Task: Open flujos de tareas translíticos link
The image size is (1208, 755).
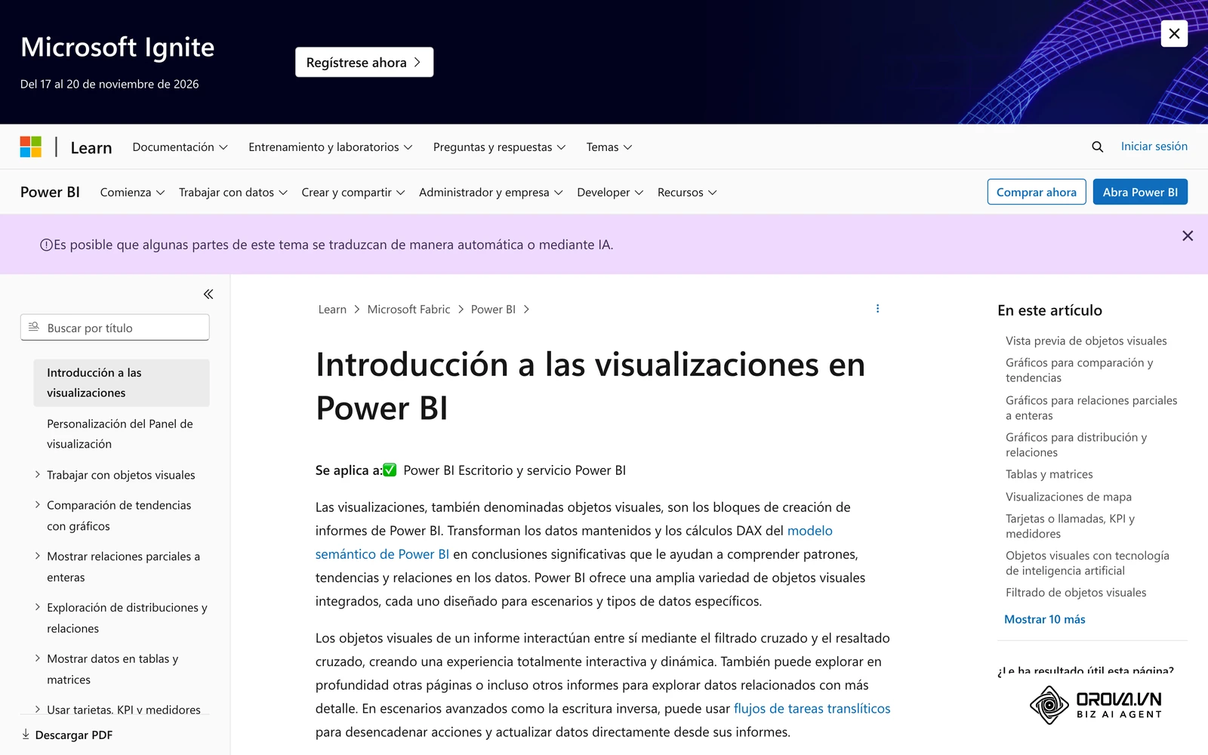Action: point(812,708)
